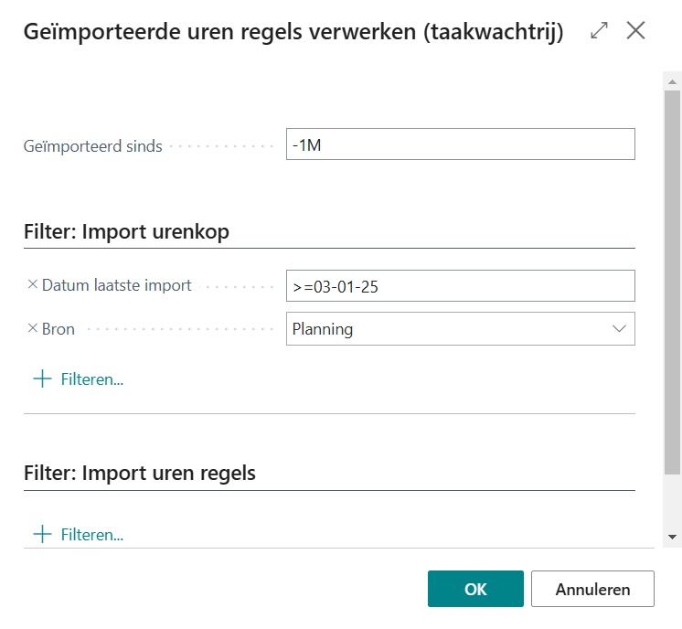The image size is (682, 629).
Task: Remove the Datum laatste import filter
Action: (33, 285)
